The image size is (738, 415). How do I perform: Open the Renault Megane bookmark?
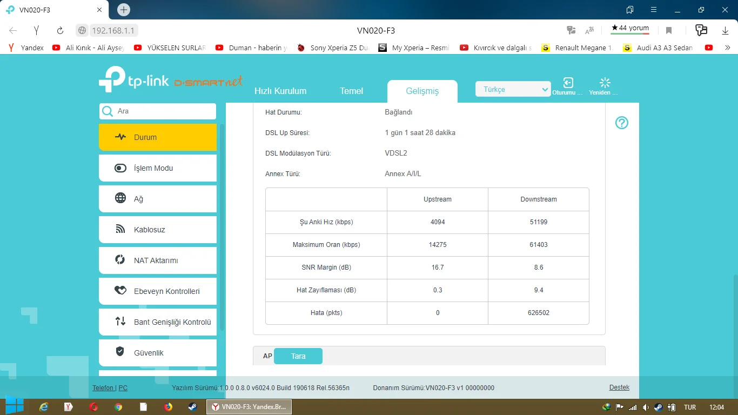578,48
